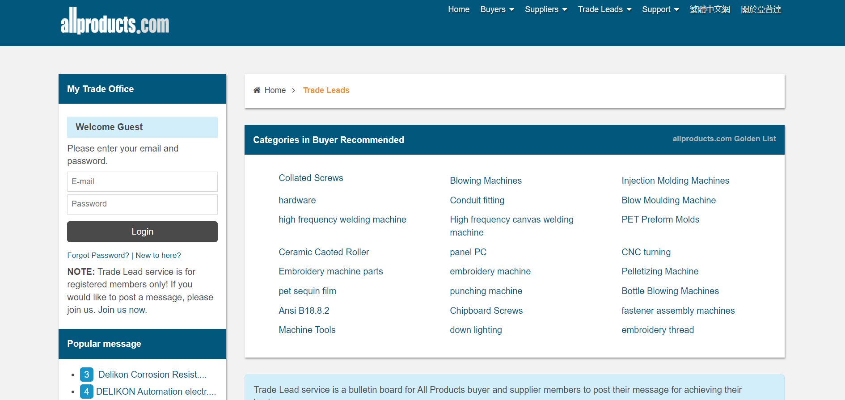The width and height of the screenshot is (845, 400).
Task: Focus the E-mail input field
Action: pyautogui.click(x=142, y=182)
